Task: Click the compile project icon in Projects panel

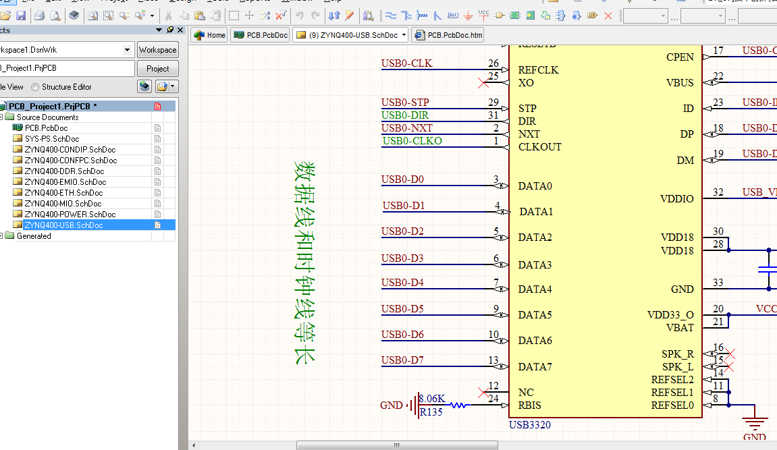Action: (x=144, y=86)
